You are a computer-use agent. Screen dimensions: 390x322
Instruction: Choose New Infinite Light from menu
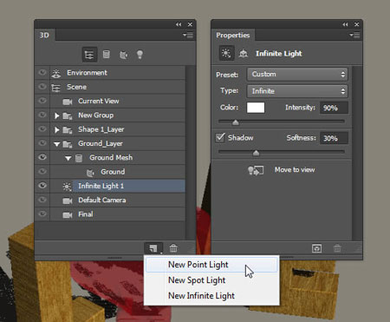[201, 296]
